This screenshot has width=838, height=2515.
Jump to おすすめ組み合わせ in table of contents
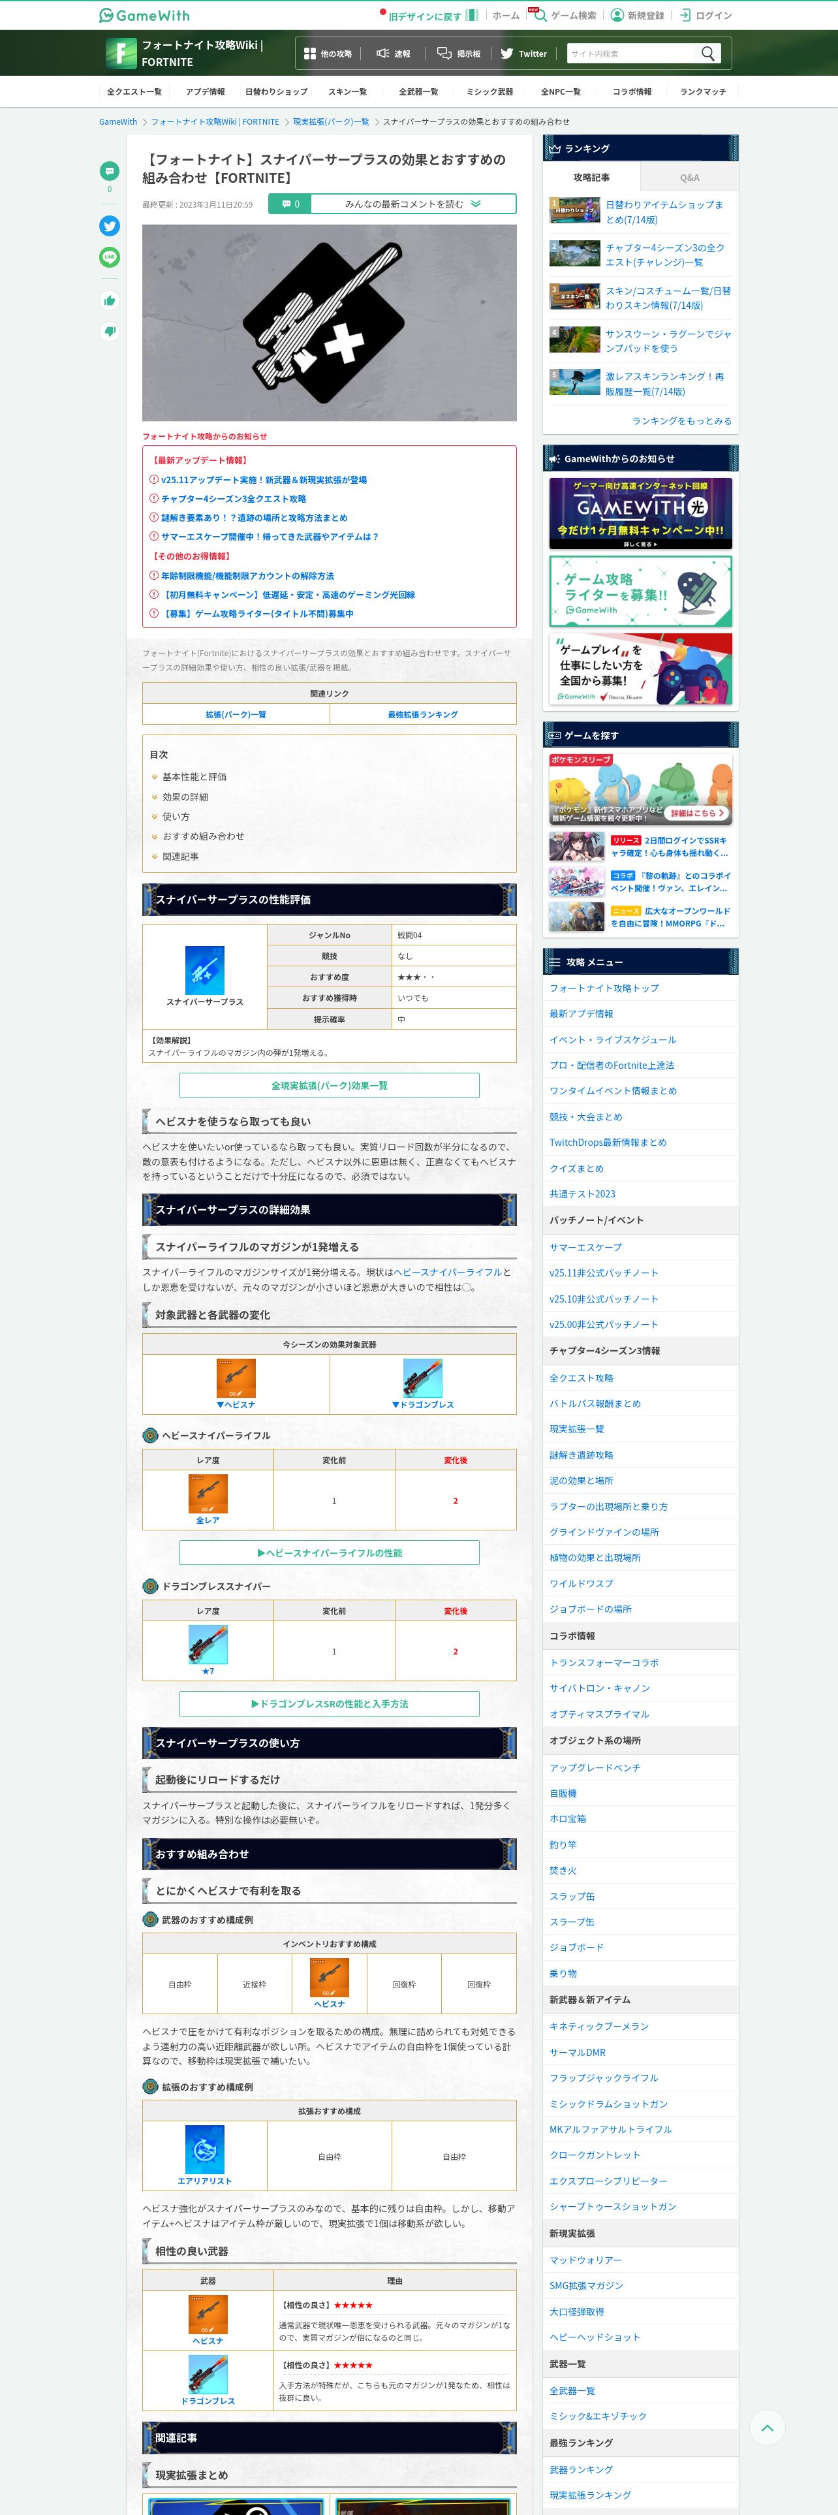click(x=203, y=836)
